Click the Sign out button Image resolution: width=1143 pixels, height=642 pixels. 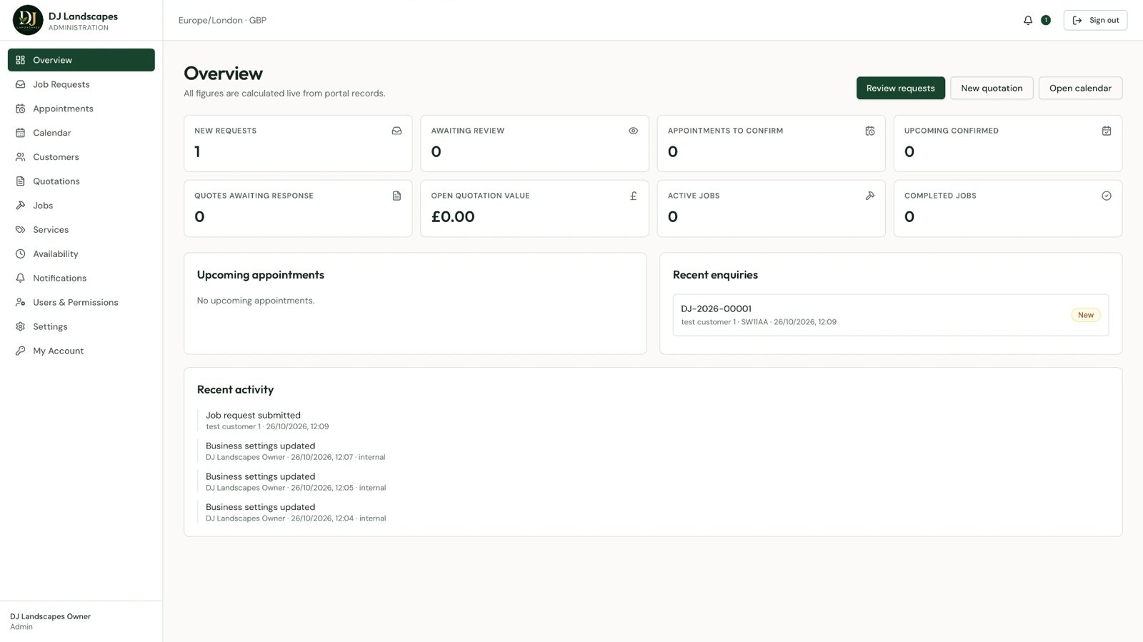click(x=1095, y=20)
